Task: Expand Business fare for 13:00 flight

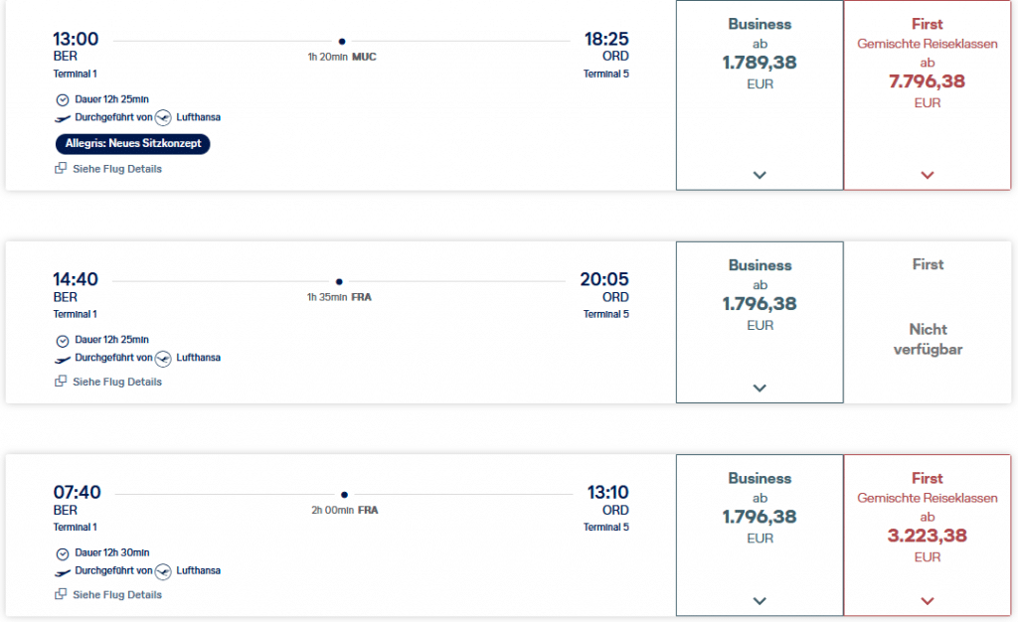Action: (760, 175)
